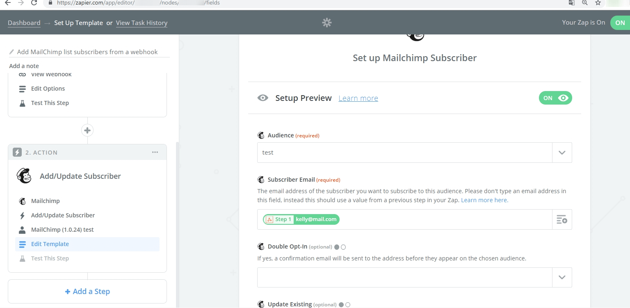The image size is (630, 308).
Task: Click the pencil icon to rename the Zap
Action: click(x=12, y=52)
